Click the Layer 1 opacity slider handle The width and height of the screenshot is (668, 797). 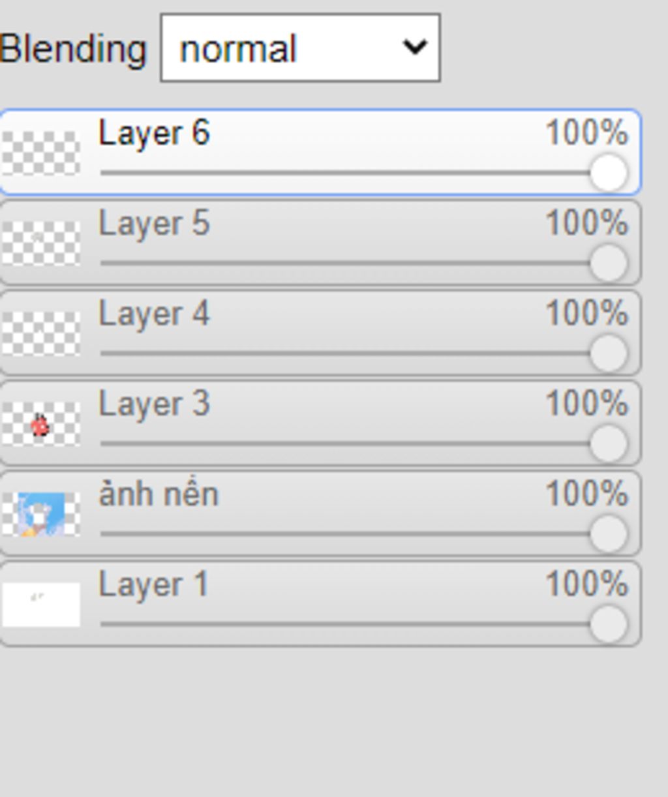pyautogui.click(x=609, y=623)
